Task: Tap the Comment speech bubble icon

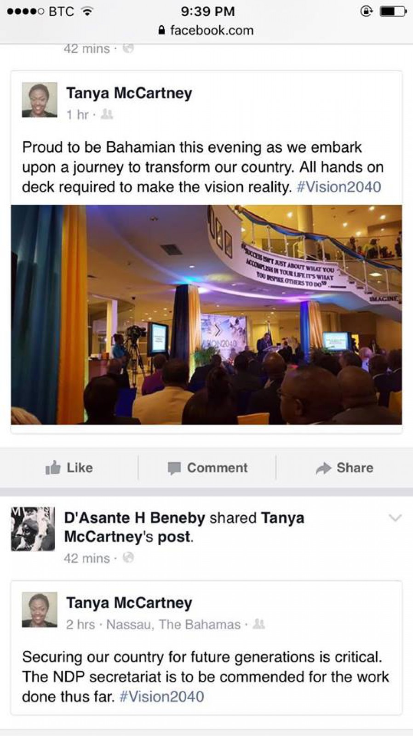Action: [174, 468]
